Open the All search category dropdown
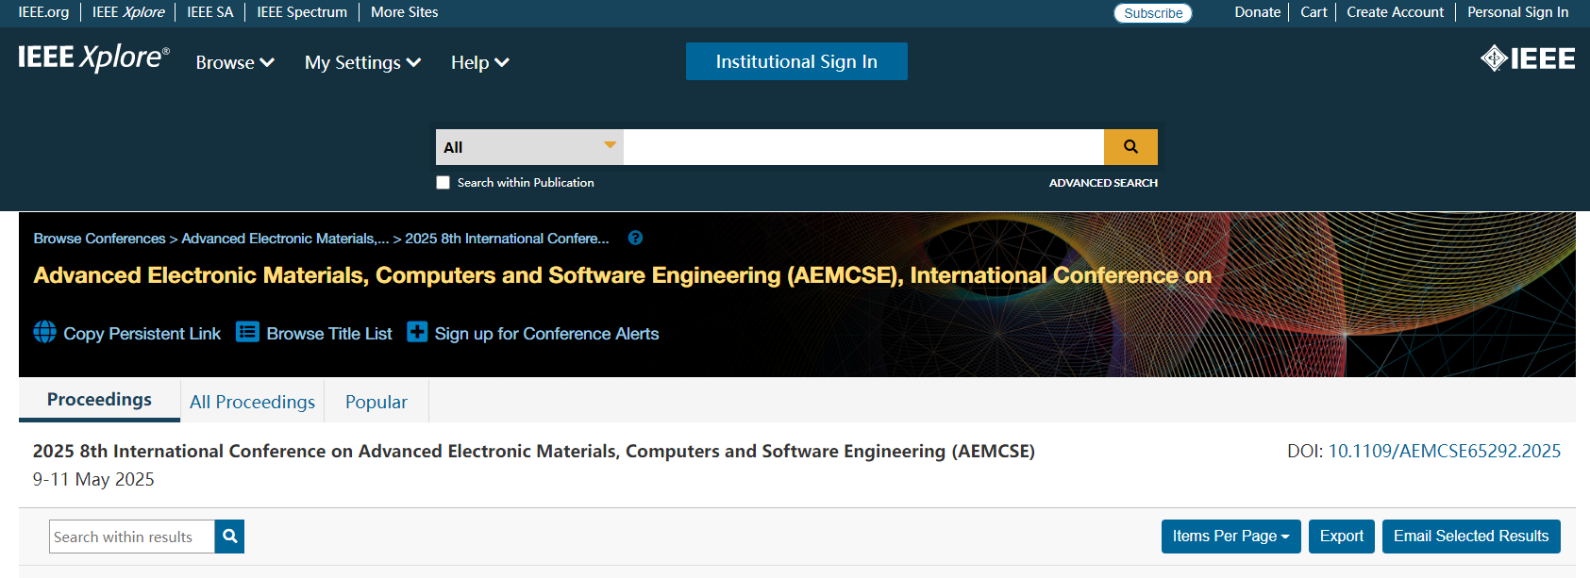 529,147
